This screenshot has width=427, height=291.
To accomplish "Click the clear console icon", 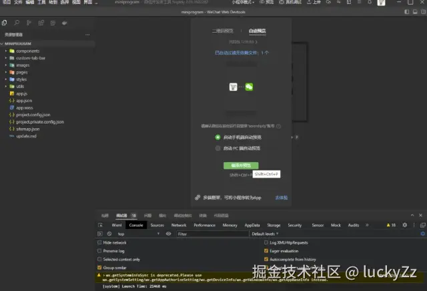I will coord(109,234).
